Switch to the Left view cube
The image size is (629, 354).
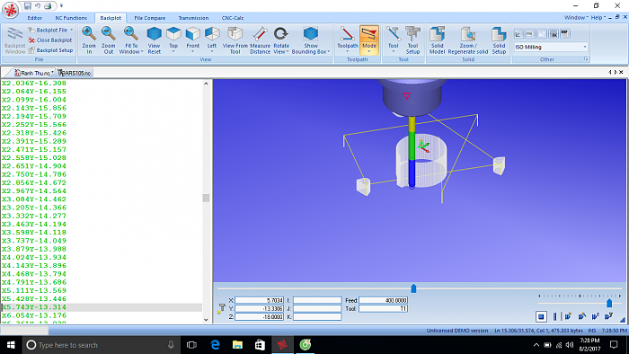212,34
